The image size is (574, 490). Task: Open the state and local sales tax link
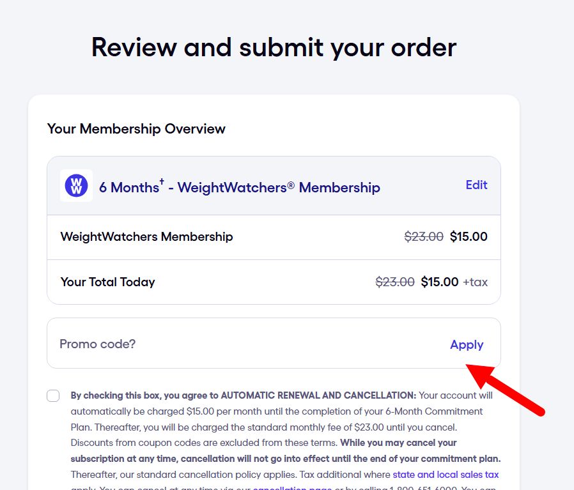pos(446,474)
